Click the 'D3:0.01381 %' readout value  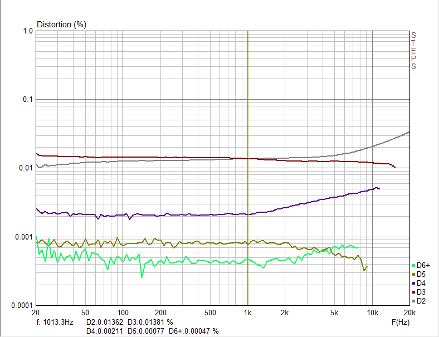click(150, 323)
